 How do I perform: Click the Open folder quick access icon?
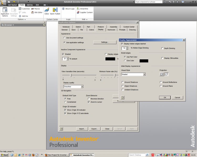click(x=14, y=2)
